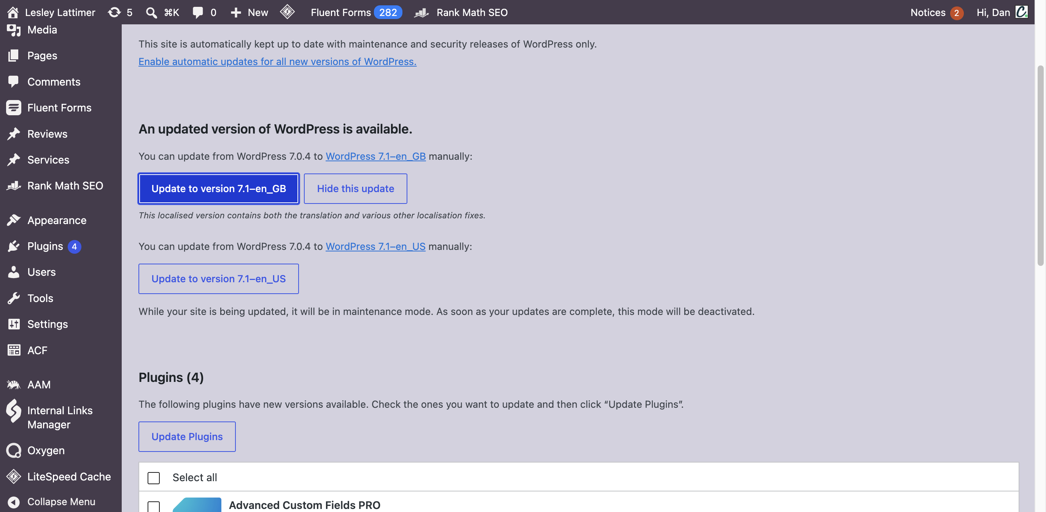Open the user avatar next to Hi, Dan
This screenshot has height=512, width=1046.
pos(1021,12)
